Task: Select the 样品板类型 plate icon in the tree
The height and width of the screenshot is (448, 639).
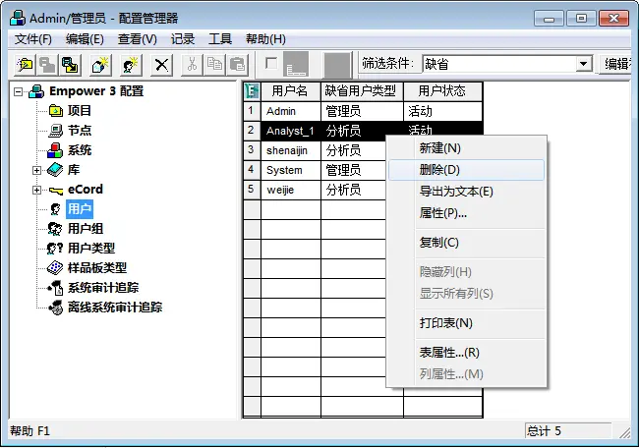Action: point(55,267)
